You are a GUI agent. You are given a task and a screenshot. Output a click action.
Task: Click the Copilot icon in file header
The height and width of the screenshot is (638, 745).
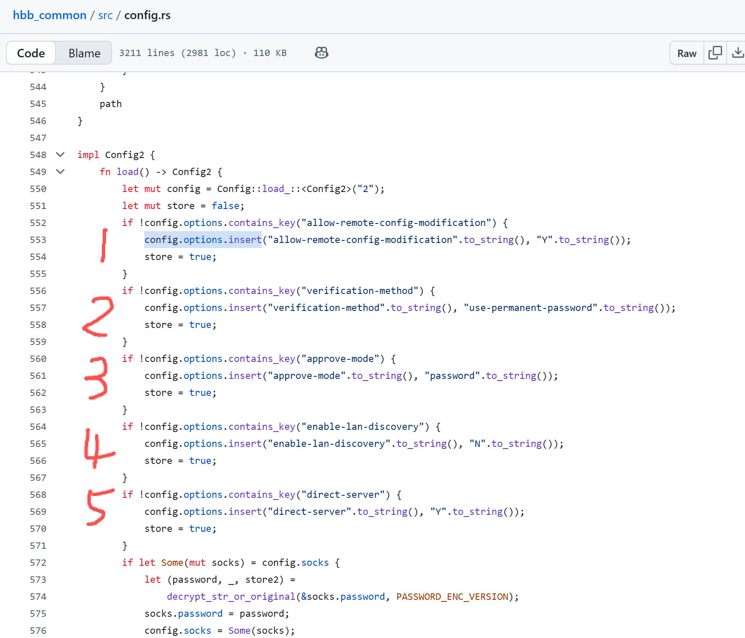pos(321,53)
